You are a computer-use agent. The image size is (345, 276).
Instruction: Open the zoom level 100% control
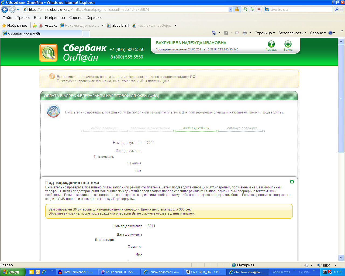(x=326, y=265)
